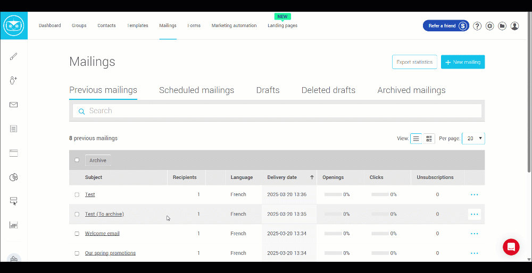Expand the three-dot menu for Welcome email
This screenshot has width=532, height=273.
[x=474, y=234]
